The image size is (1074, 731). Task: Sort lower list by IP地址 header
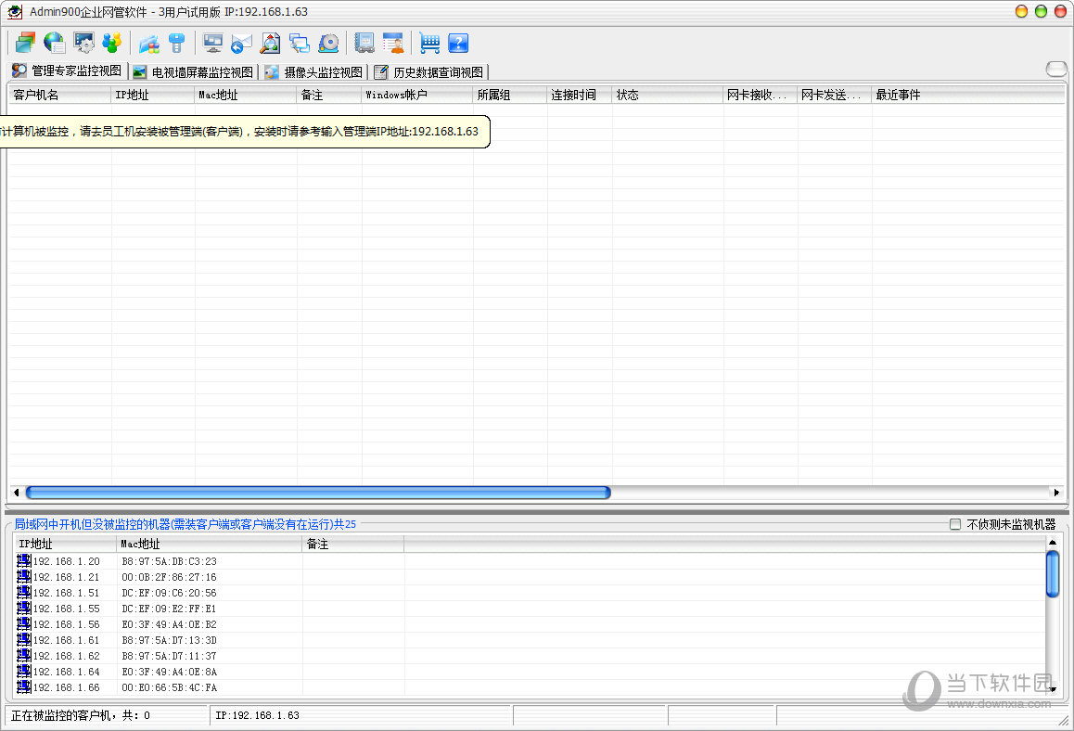(65, 544)
